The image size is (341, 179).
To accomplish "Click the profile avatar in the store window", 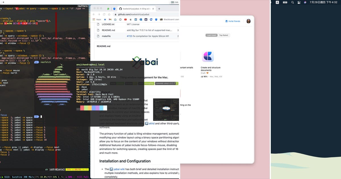I will pos(248,21).
